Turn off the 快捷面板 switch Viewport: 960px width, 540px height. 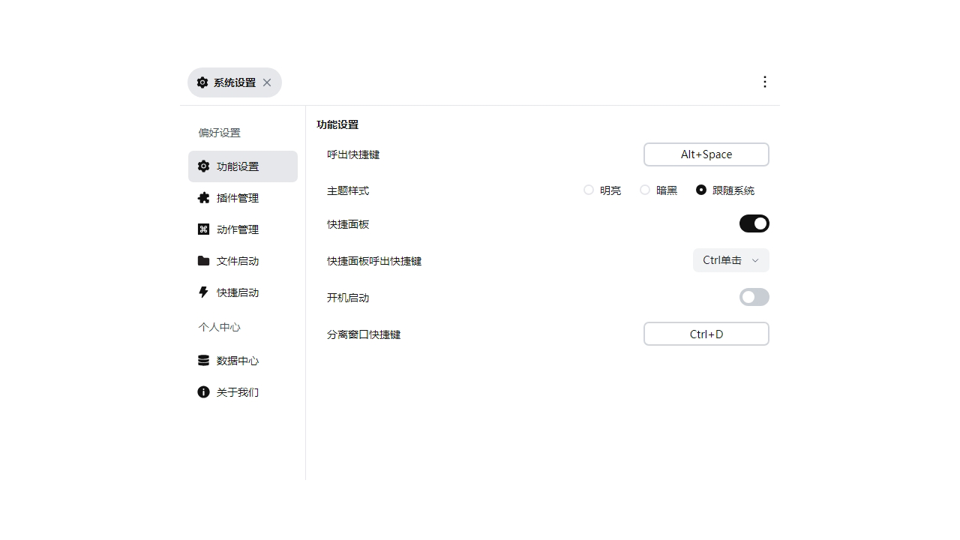pyautogui.click(x=754, y=223)
